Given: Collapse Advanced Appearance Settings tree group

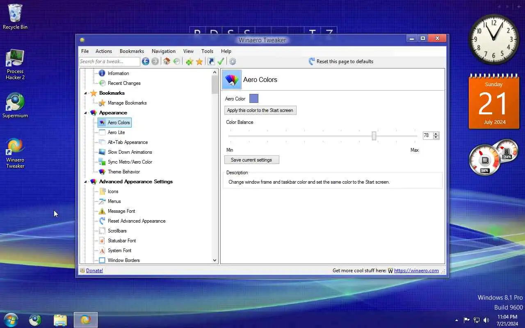Looking at the screenshot, I should [86, 182].
